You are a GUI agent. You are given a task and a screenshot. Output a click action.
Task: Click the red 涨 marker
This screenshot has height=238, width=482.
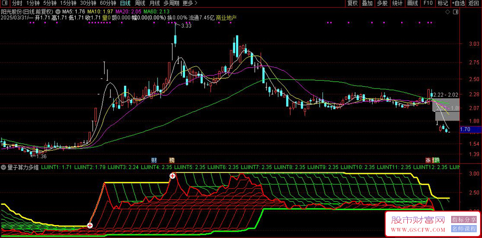428,160
